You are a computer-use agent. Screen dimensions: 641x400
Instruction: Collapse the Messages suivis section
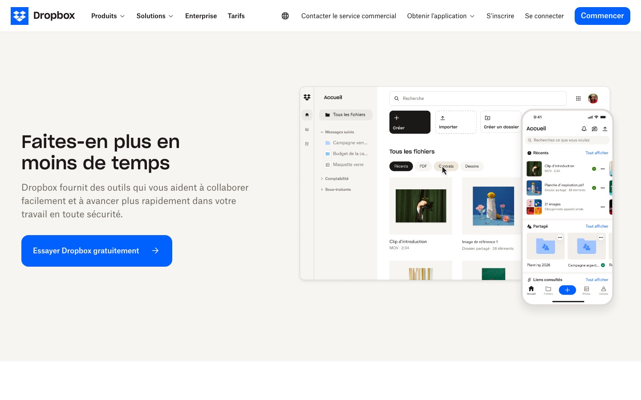tap(337, 132)
